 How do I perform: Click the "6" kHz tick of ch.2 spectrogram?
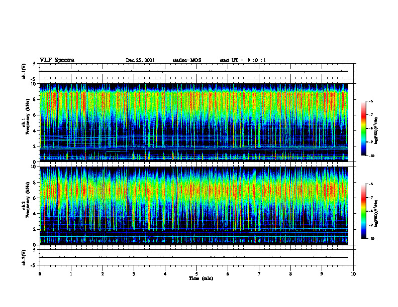[x=35, y=198]
